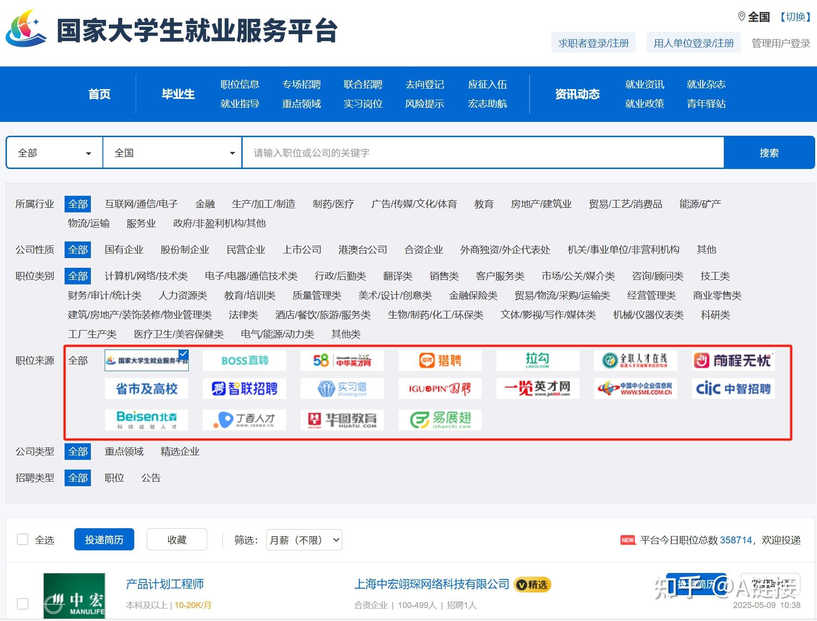Open the 毕业生 navigation item
Image resolution: width=817 pixels, height=621 pixels.
(178, 94)
